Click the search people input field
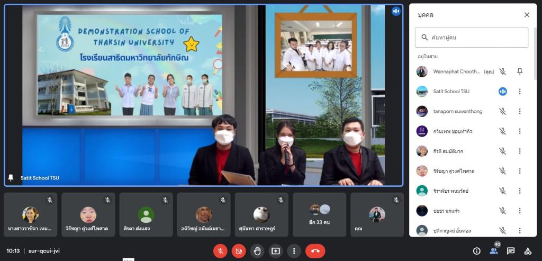This screenshot has width=542, height=261. pos(472,38)
